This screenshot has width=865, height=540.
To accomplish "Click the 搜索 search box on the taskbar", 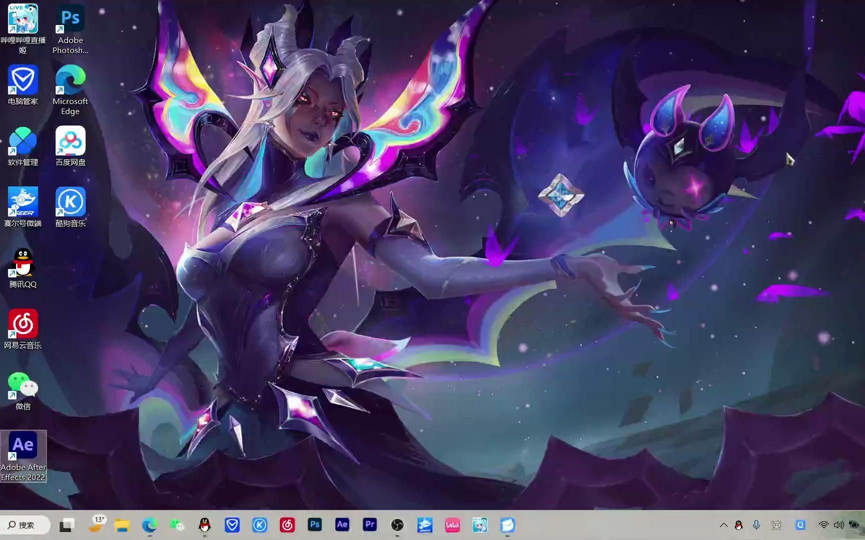I will pyautogui.click(x=26, y=525).
